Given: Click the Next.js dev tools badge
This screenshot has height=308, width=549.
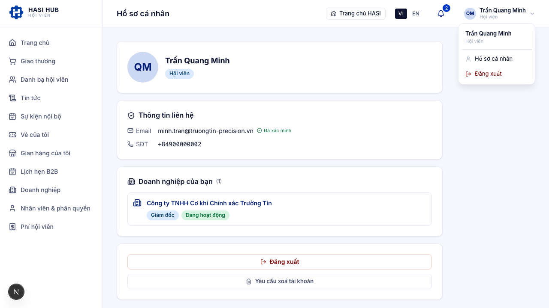Looking at the screenshot, I should click(16, 292).
